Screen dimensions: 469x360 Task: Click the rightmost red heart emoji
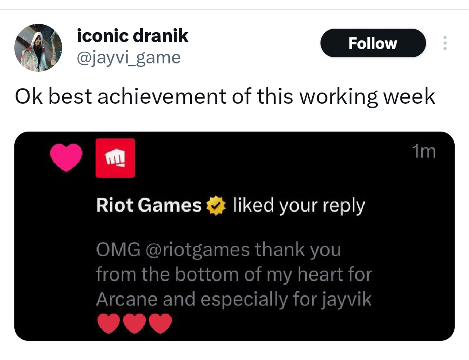click(161, 324)
